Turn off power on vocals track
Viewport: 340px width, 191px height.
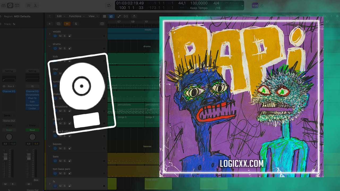tap(55, 36)
